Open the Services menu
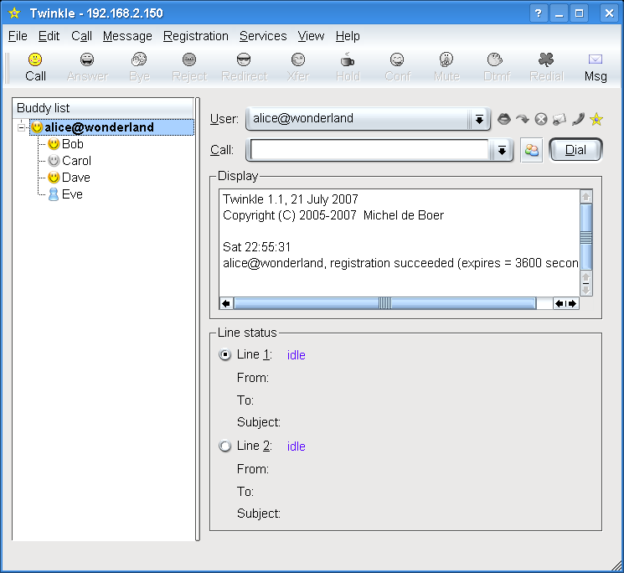This screenshot has width=624, height=573. click(x=263, y=36)
